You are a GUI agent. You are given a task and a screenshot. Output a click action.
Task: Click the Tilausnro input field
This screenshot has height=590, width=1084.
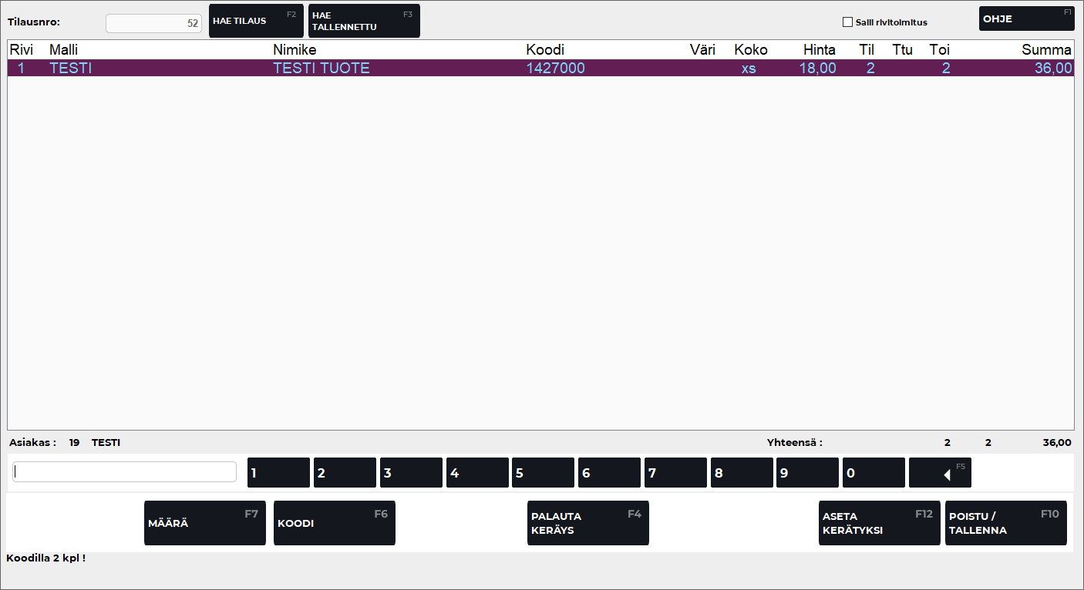coord(153,23)
